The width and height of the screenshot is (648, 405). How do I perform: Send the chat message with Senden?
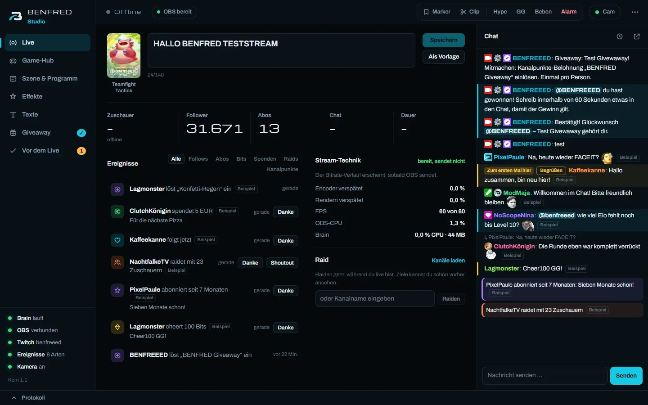tap(626, 376)
